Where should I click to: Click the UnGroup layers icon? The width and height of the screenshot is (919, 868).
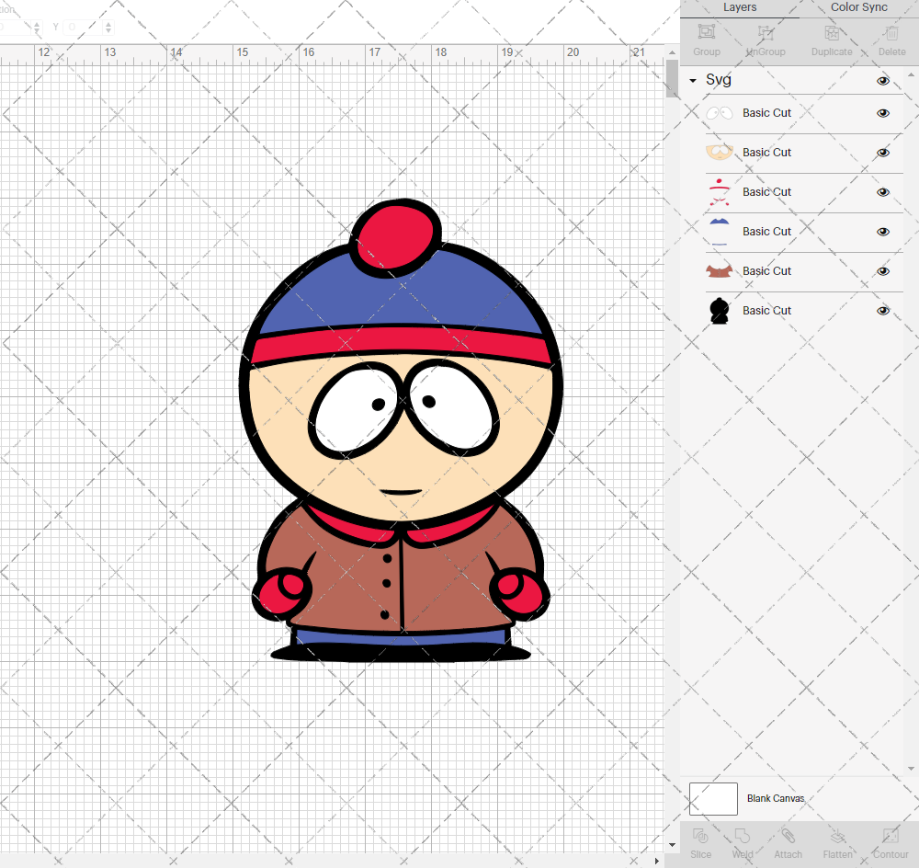coord(765,32)
